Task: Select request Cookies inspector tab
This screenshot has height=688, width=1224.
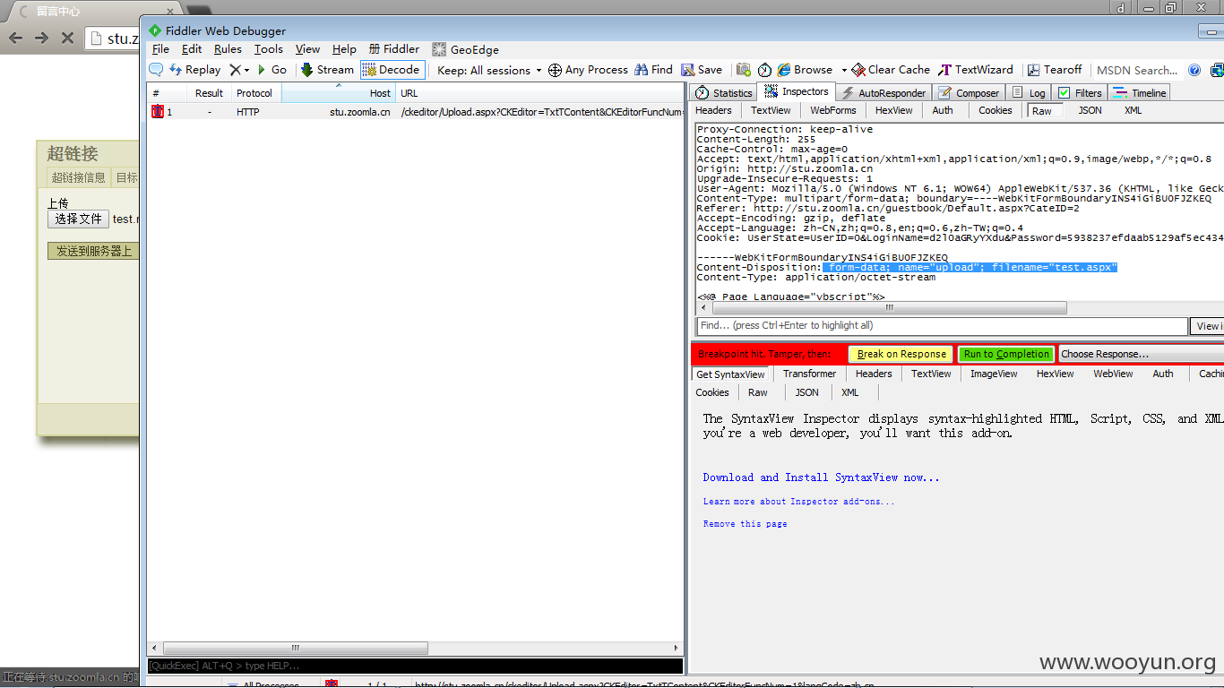Action: pos(995,110)
